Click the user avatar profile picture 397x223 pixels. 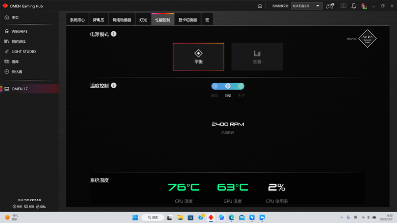pos(364,6)
